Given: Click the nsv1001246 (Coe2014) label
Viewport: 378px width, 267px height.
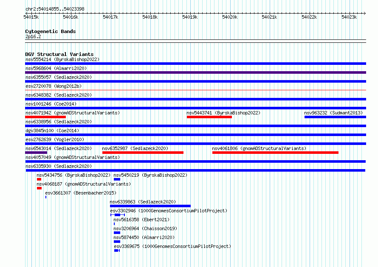Looking at the screenshot, I should [x=51, y=104].
